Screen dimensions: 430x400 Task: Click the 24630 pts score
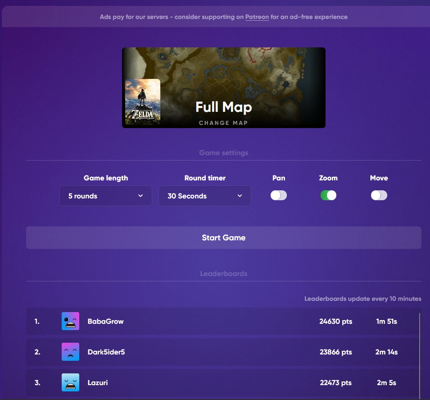coord(335,321)
